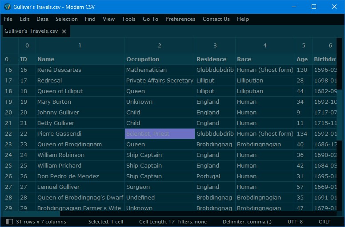Select column header 4

pyautogui.click(x=265, y=46)
